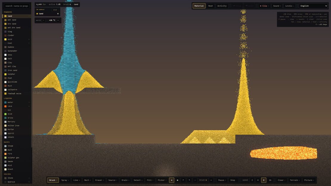The width and height of the screenshot is (331, 186).
Task: Set simulation speed to 16
Action: [270, 180]
